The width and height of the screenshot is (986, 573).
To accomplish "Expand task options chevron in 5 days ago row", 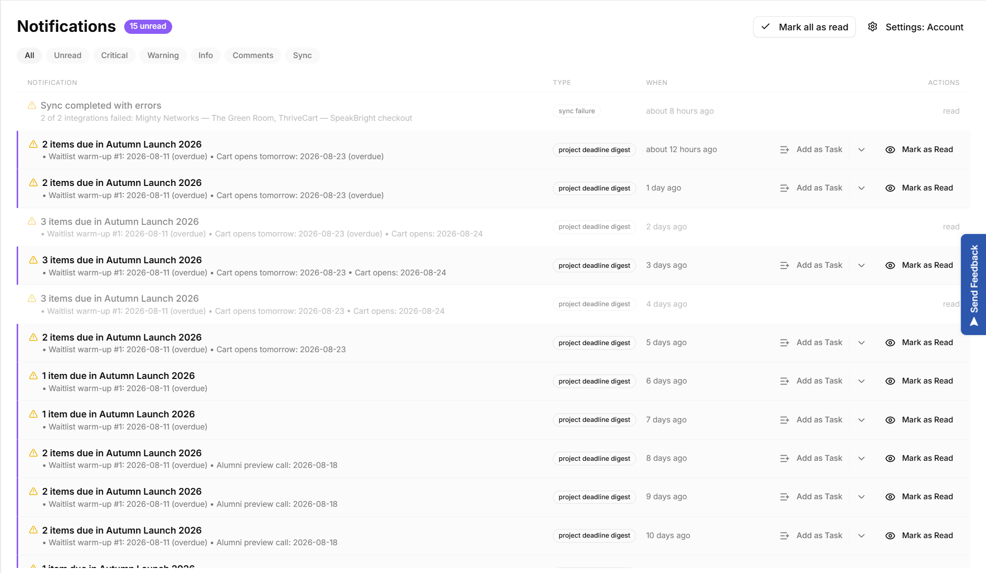I will pyautogui.click(x=862, y=343).
